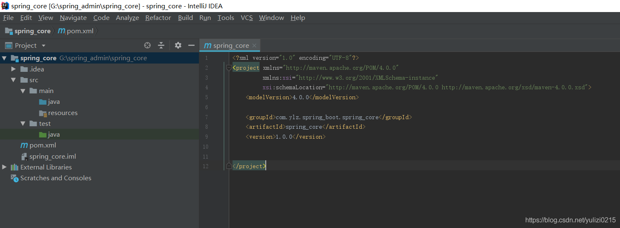Click spring_core in the navigation breadcrumb
620x228 pixels.
click(32, 31)
